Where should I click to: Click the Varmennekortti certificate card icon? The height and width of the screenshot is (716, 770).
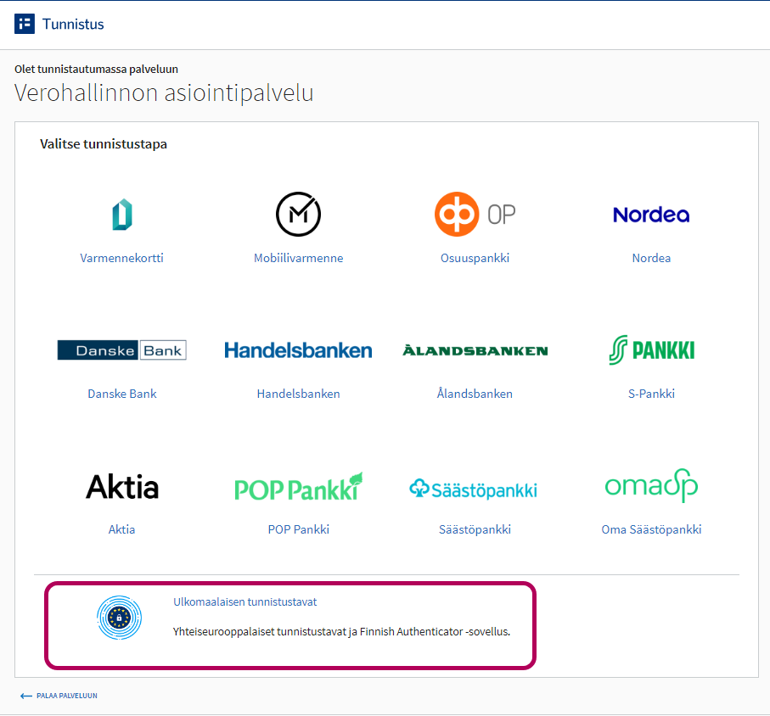(x=122, y=215)
